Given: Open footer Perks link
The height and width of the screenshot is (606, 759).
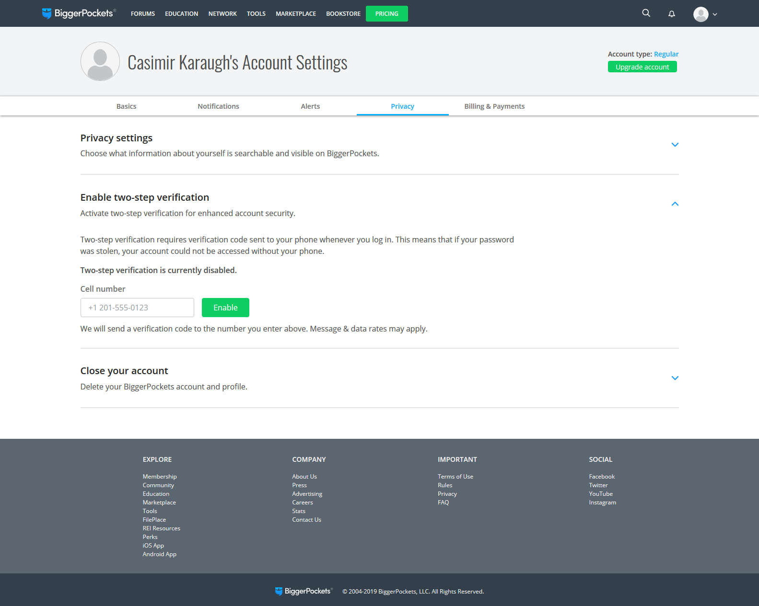Looking at the screenshot, I should (150, 537).
